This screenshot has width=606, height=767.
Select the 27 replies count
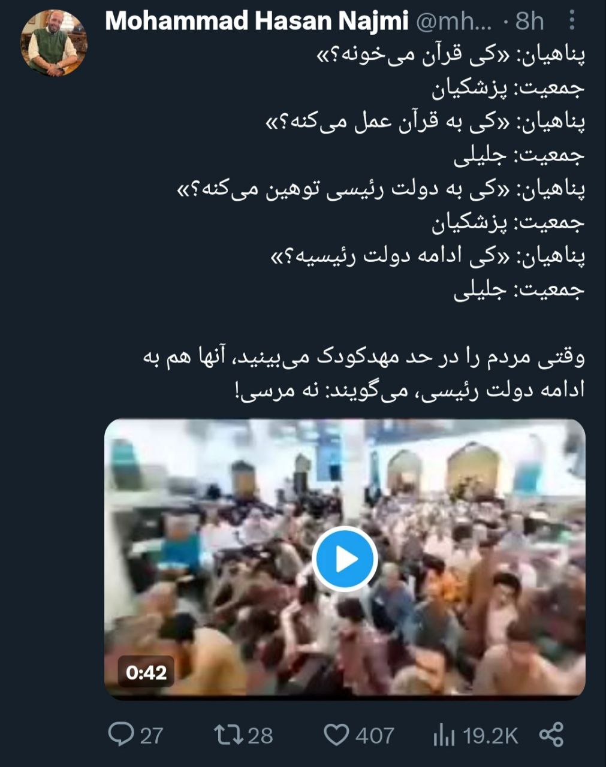tap(152, 735)
